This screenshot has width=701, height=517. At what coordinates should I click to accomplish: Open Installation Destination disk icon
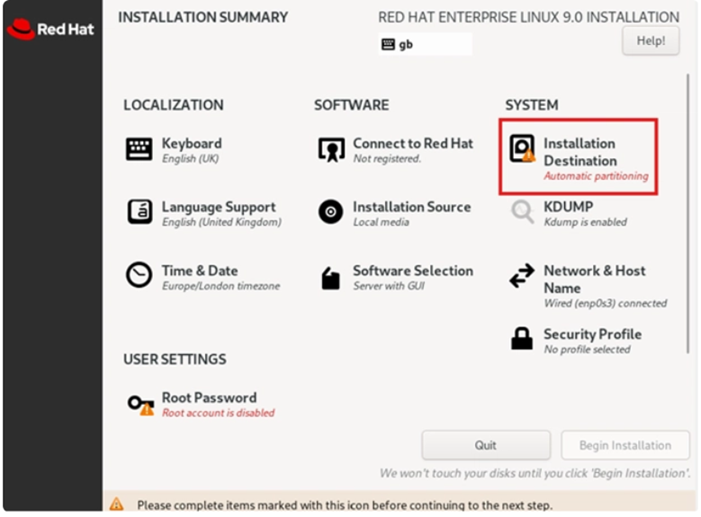click(522, 148)
